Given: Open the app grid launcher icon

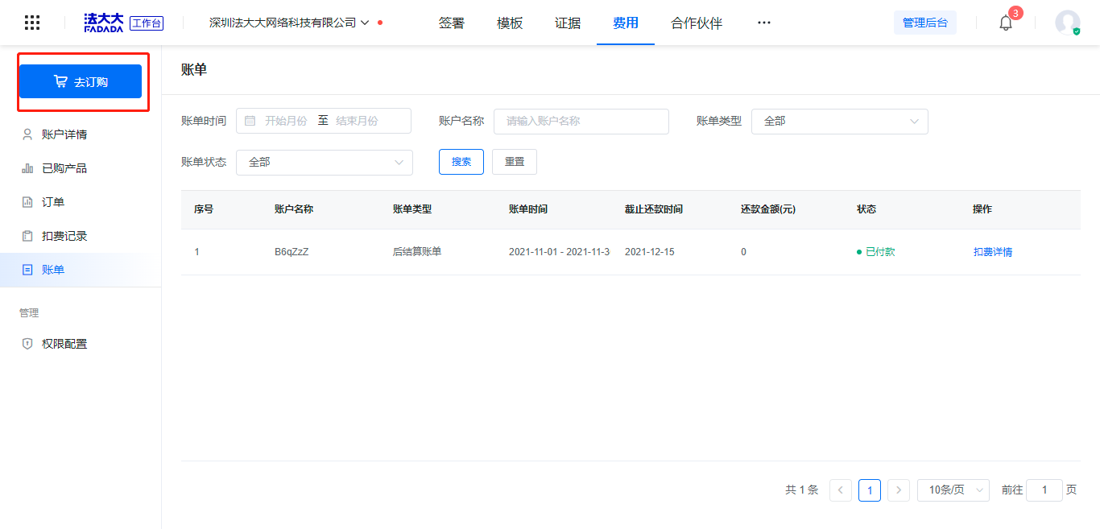Looking at the screenshot, I should click(32, 23).
